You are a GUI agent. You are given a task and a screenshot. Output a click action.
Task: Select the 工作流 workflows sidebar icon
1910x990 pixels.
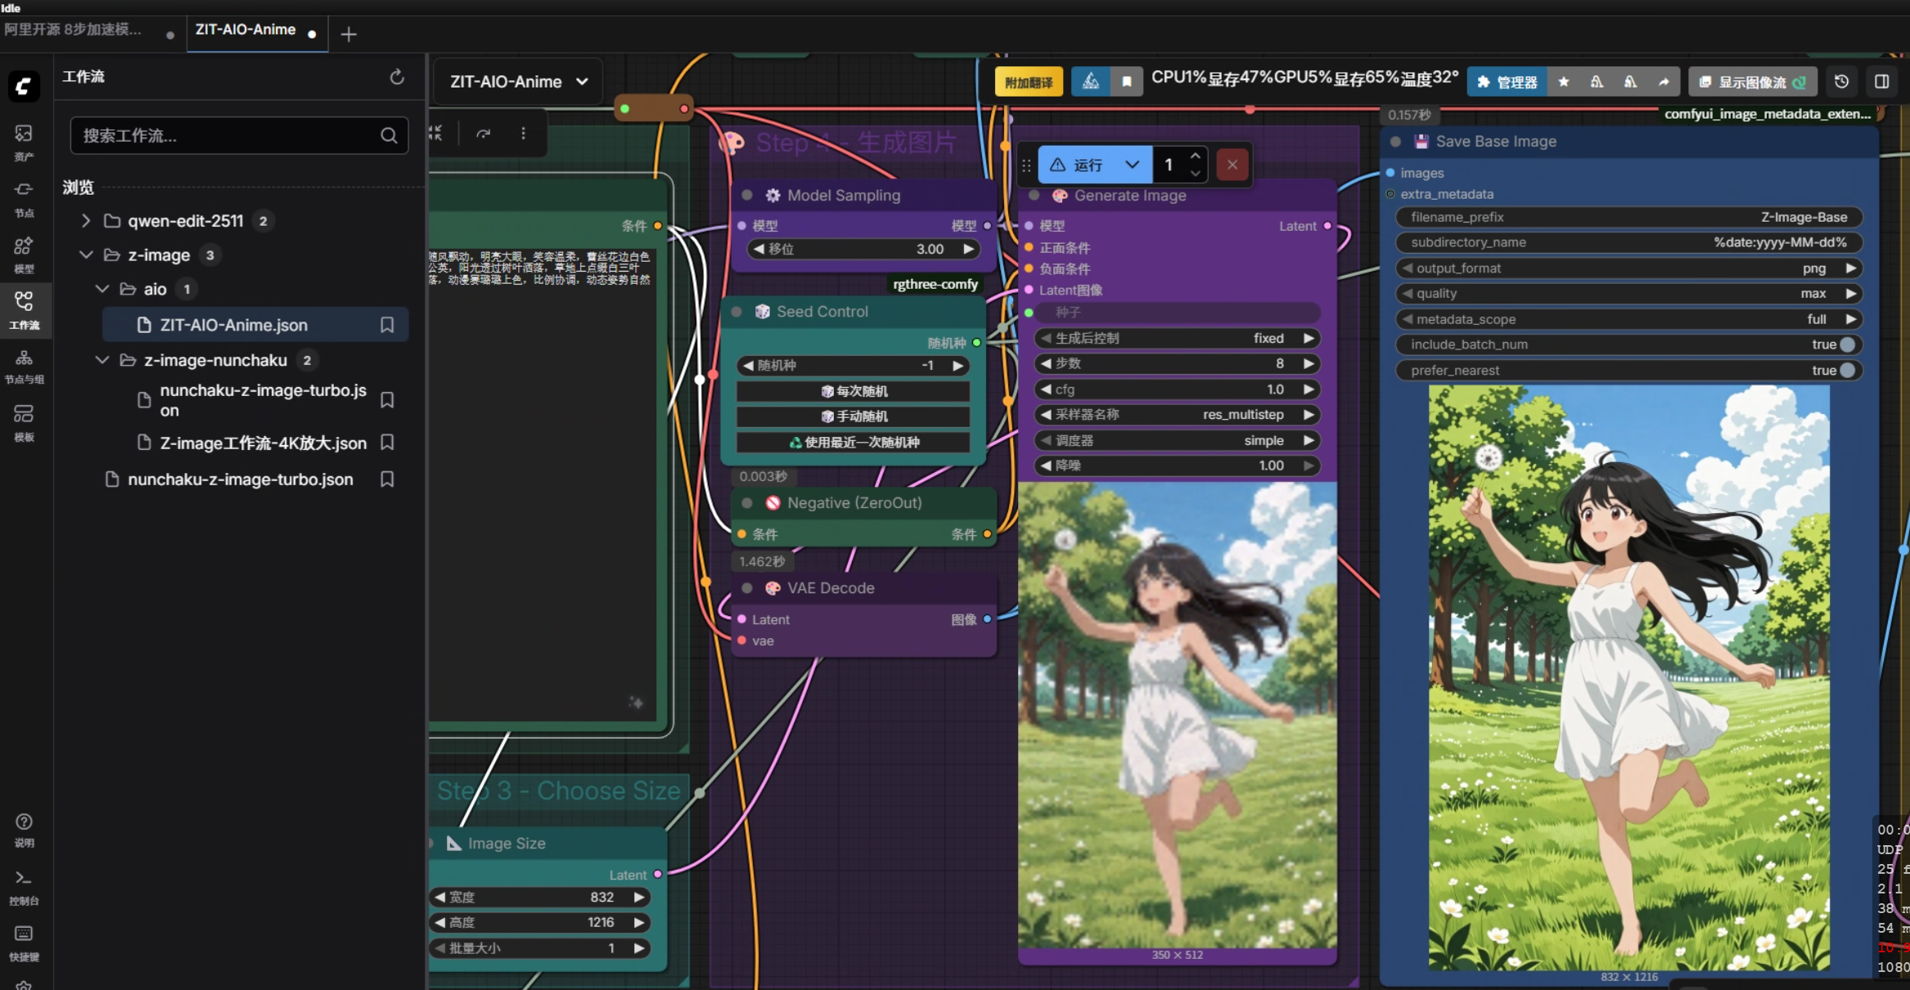[x=24, y=309]
